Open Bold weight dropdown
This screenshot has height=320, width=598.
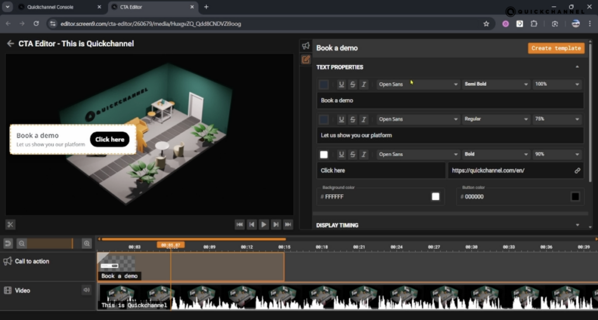point(496,154)
